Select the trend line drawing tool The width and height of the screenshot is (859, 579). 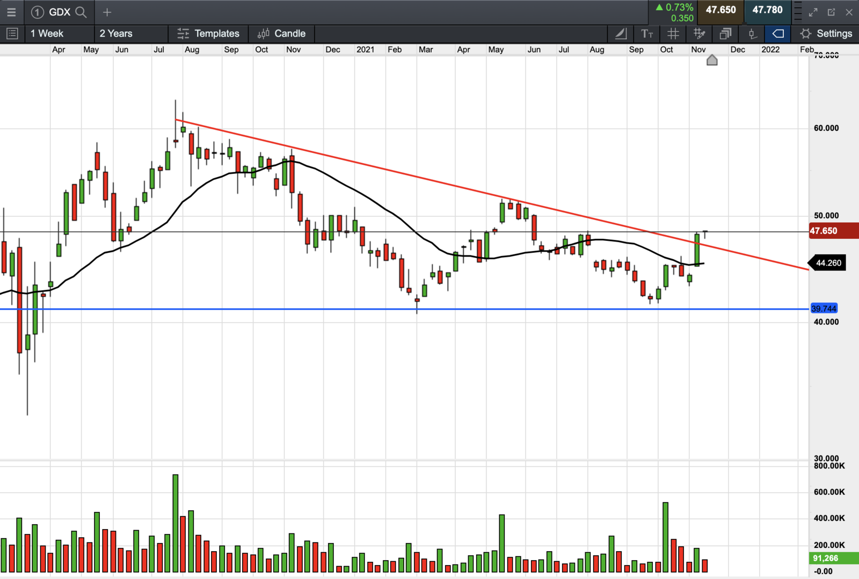[x=621, y=33]
